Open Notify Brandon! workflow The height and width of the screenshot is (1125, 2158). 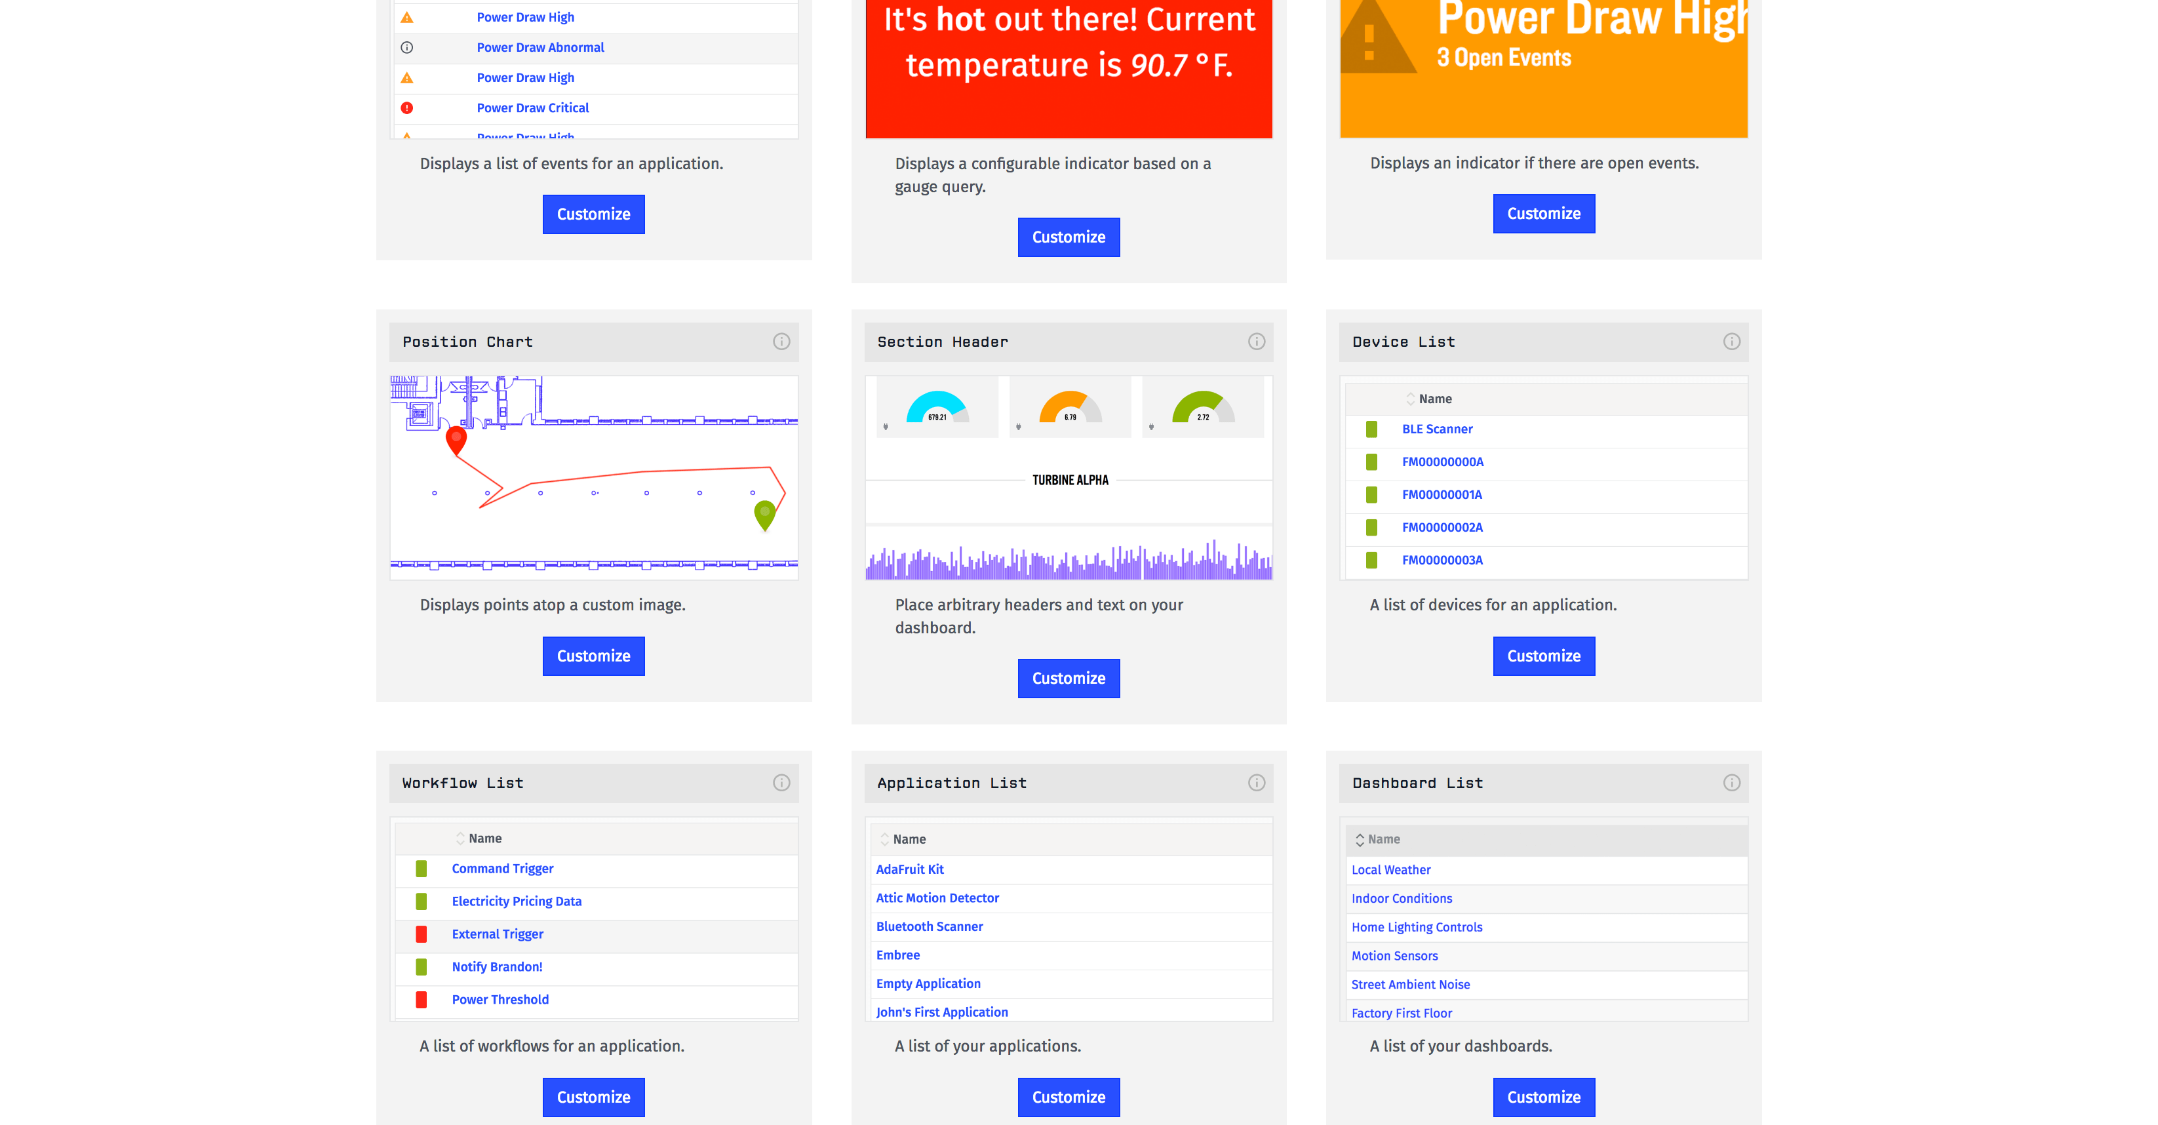click(497, 967)
